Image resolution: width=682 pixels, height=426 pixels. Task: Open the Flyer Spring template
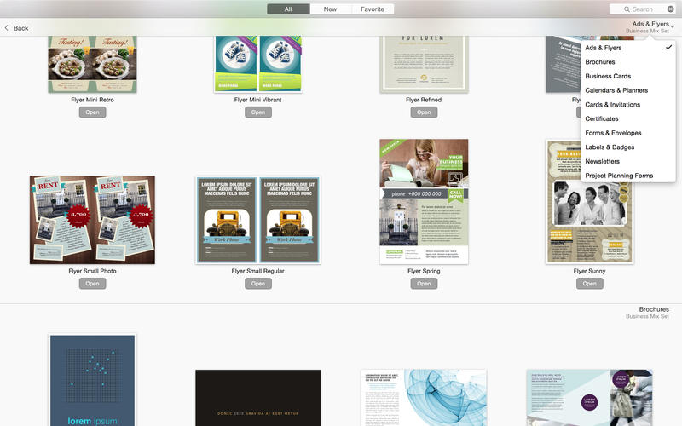(424, 284)
